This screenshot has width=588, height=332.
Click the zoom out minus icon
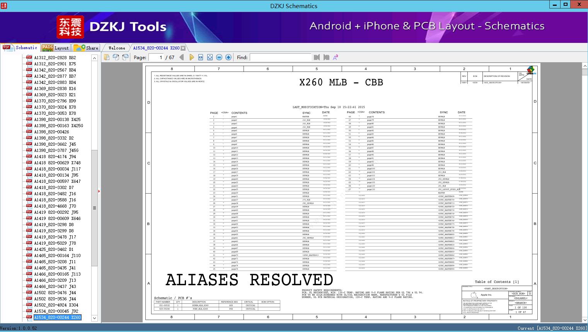219,57
